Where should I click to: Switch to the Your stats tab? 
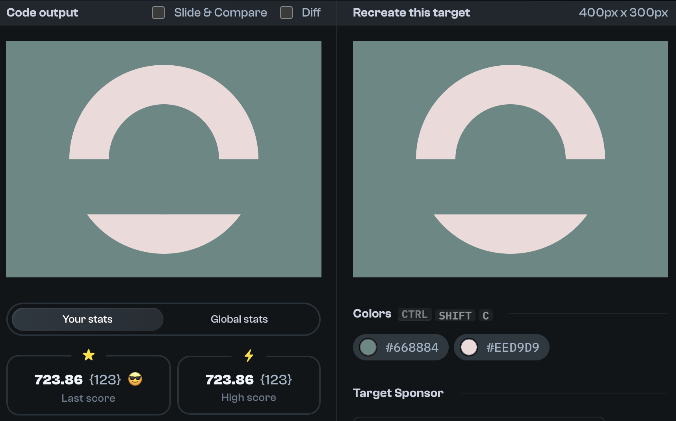[x=87, y=319]
